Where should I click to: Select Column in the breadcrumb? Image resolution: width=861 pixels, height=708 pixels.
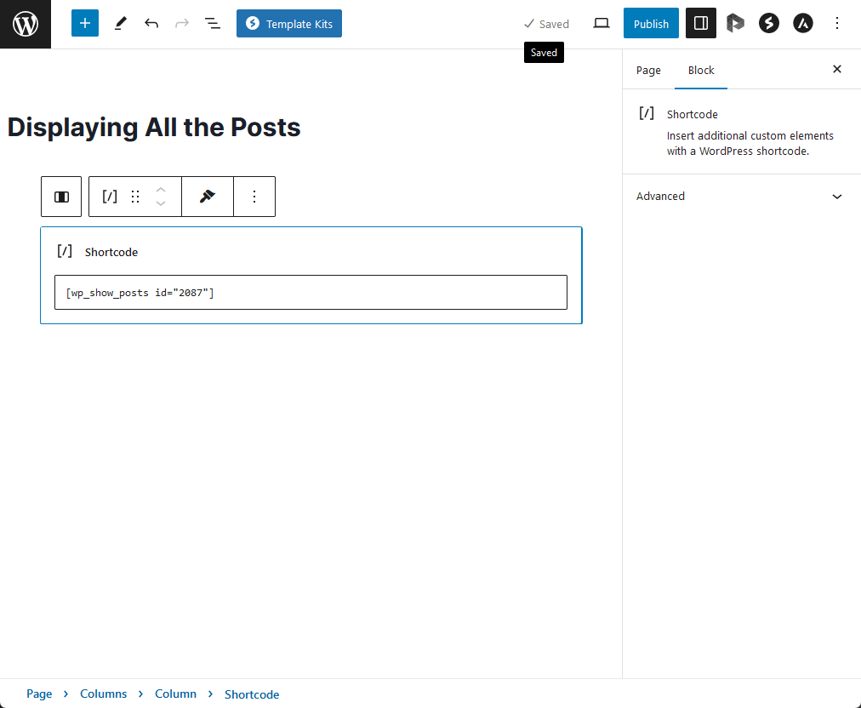point(176,694)
